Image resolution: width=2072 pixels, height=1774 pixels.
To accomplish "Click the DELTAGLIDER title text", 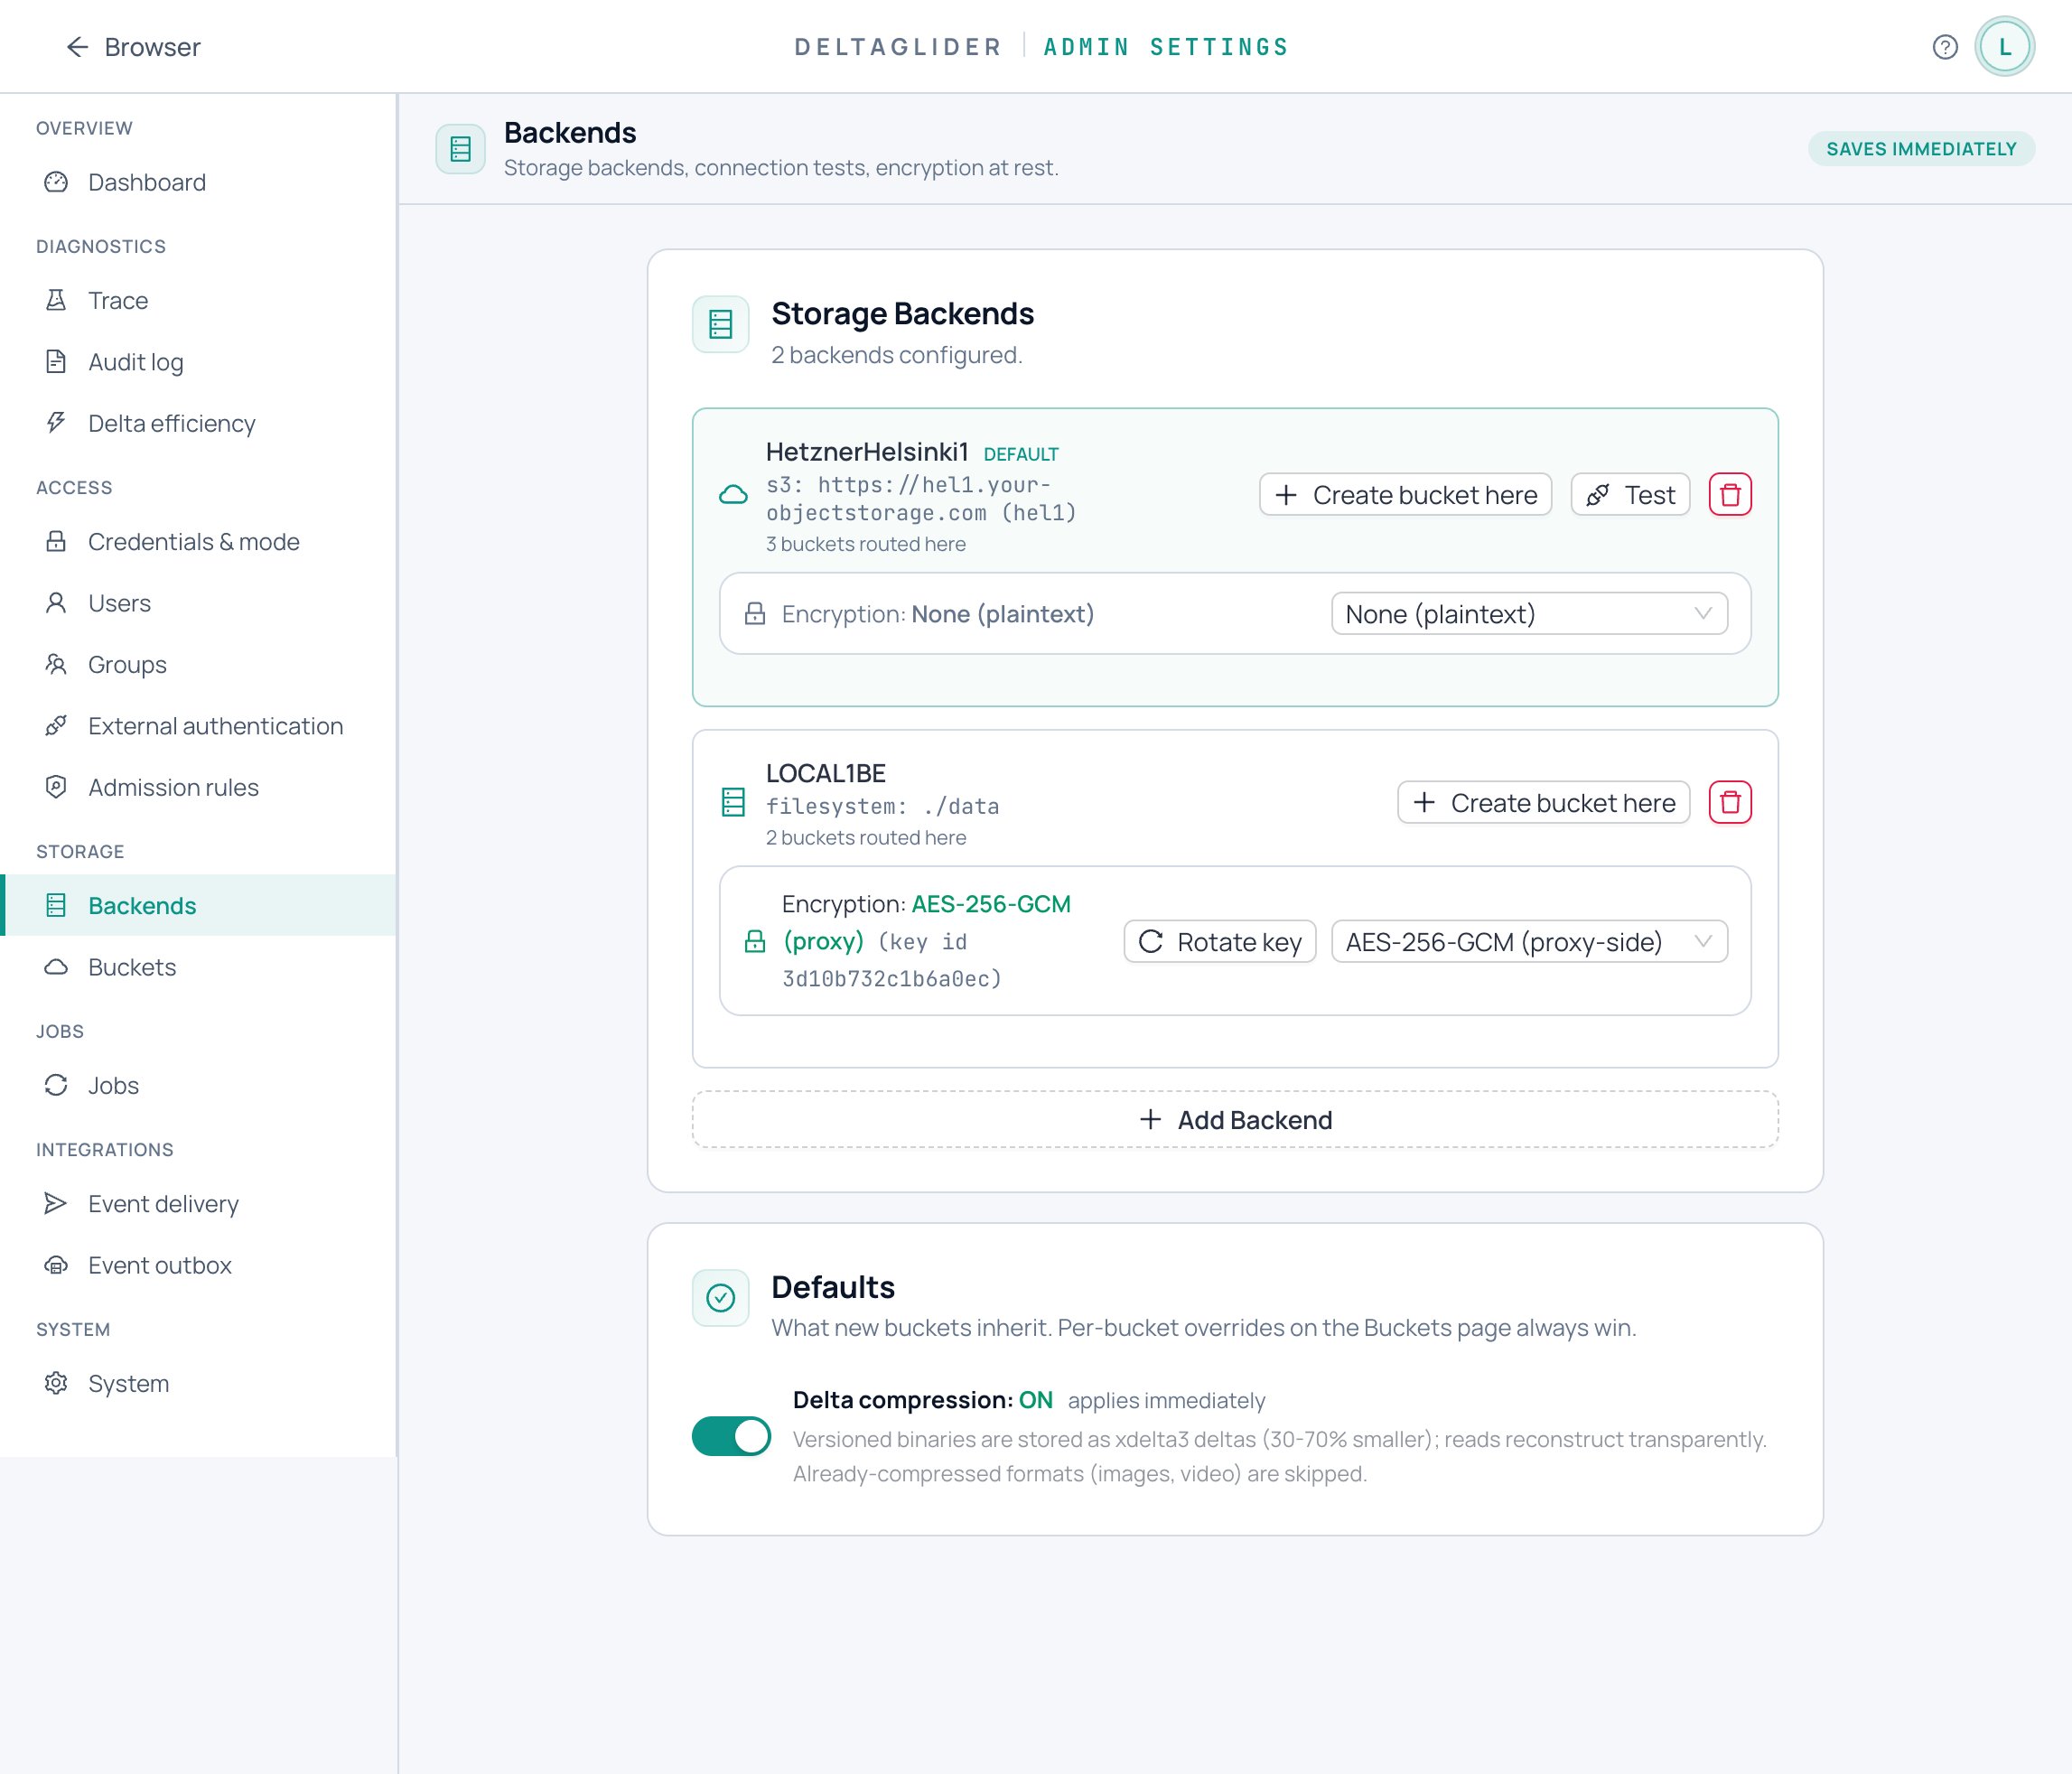I will tap(898, 47).
